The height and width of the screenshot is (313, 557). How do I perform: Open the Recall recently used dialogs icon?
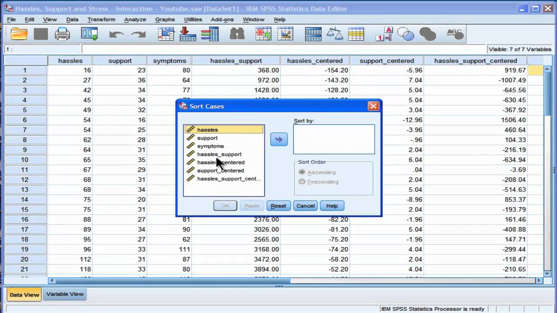tap(90, 34)
